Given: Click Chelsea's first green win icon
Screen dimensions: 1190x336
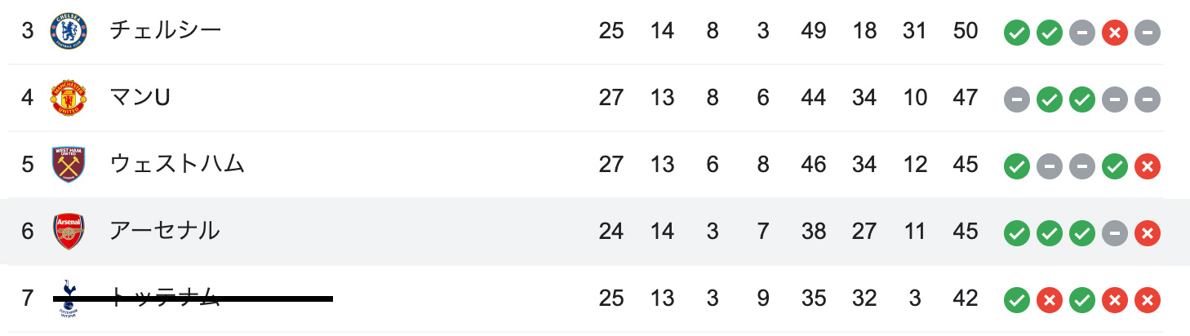Looking at the screenshot, I should point(1016,33).
